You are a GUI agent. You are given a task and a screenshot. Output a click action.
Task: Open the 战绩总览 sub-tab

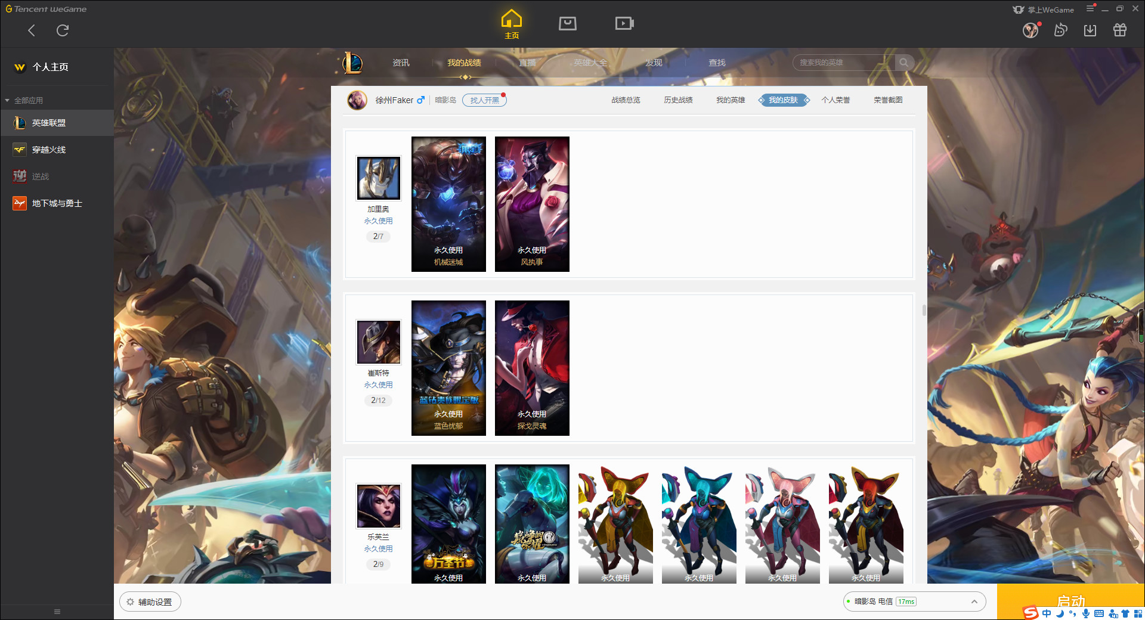tap(626, 100)
